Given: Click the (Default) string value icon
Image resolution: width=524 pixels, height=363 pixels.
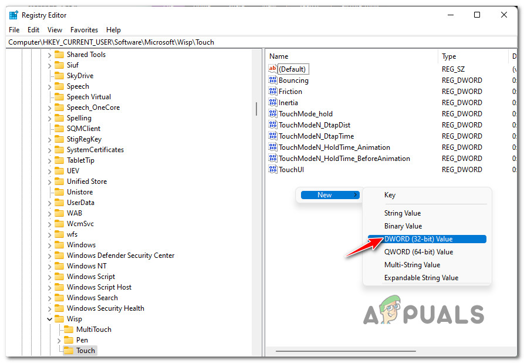Looking at the screenshot, I should tap(273, 69).
